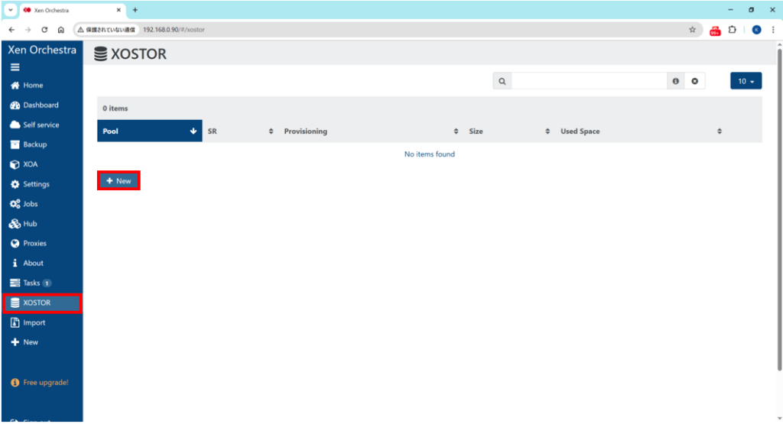This screenshot has height=424, width=783.
Task: Sort the table by Pool column
Action: tap(149, 131)
